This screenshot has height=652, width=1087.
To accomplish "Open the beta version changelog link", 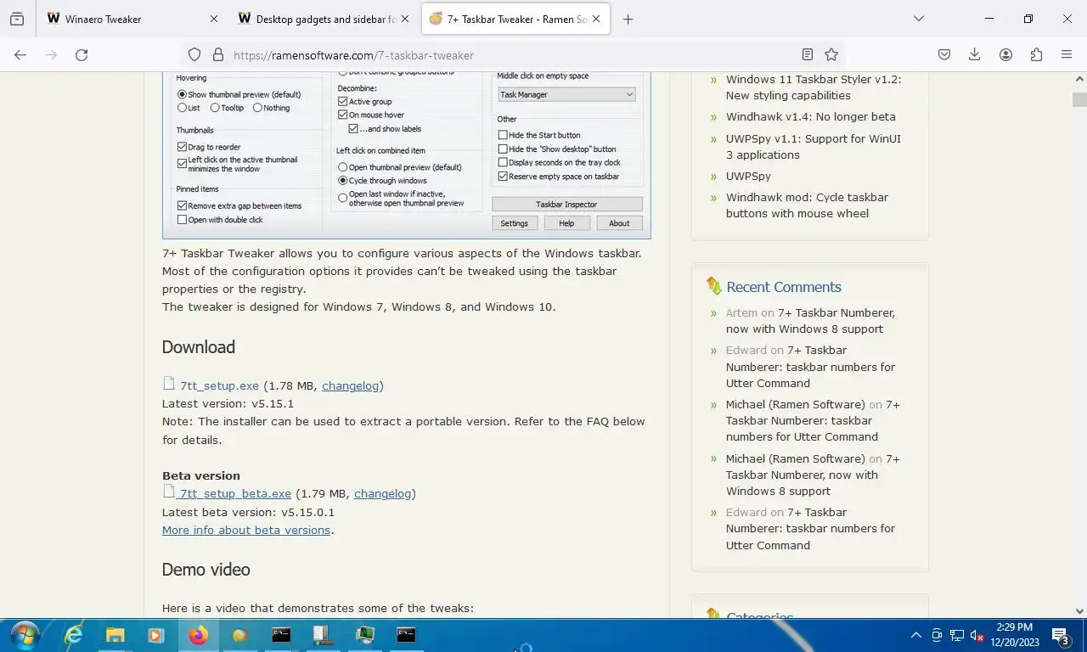I will pyautogui.click(x=382, y=493).
